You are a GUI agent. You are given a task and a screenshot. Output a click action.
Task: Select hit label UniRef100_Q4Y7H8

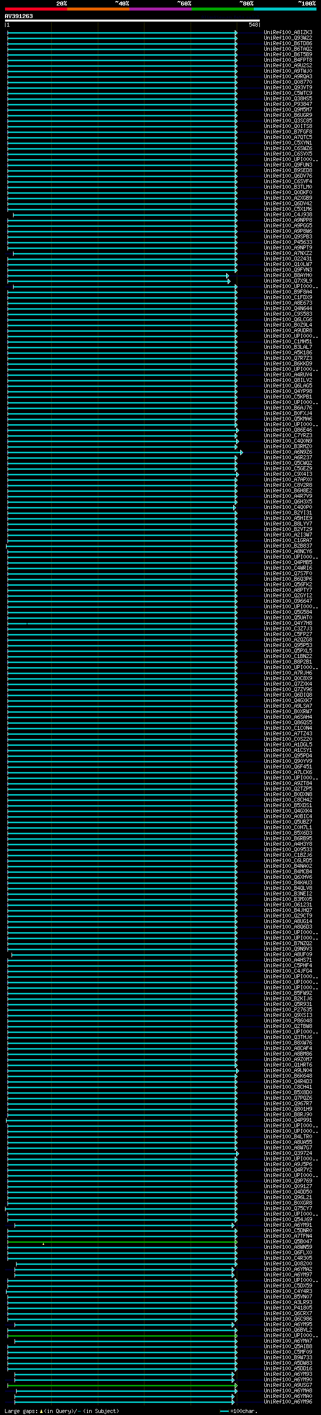288,623
